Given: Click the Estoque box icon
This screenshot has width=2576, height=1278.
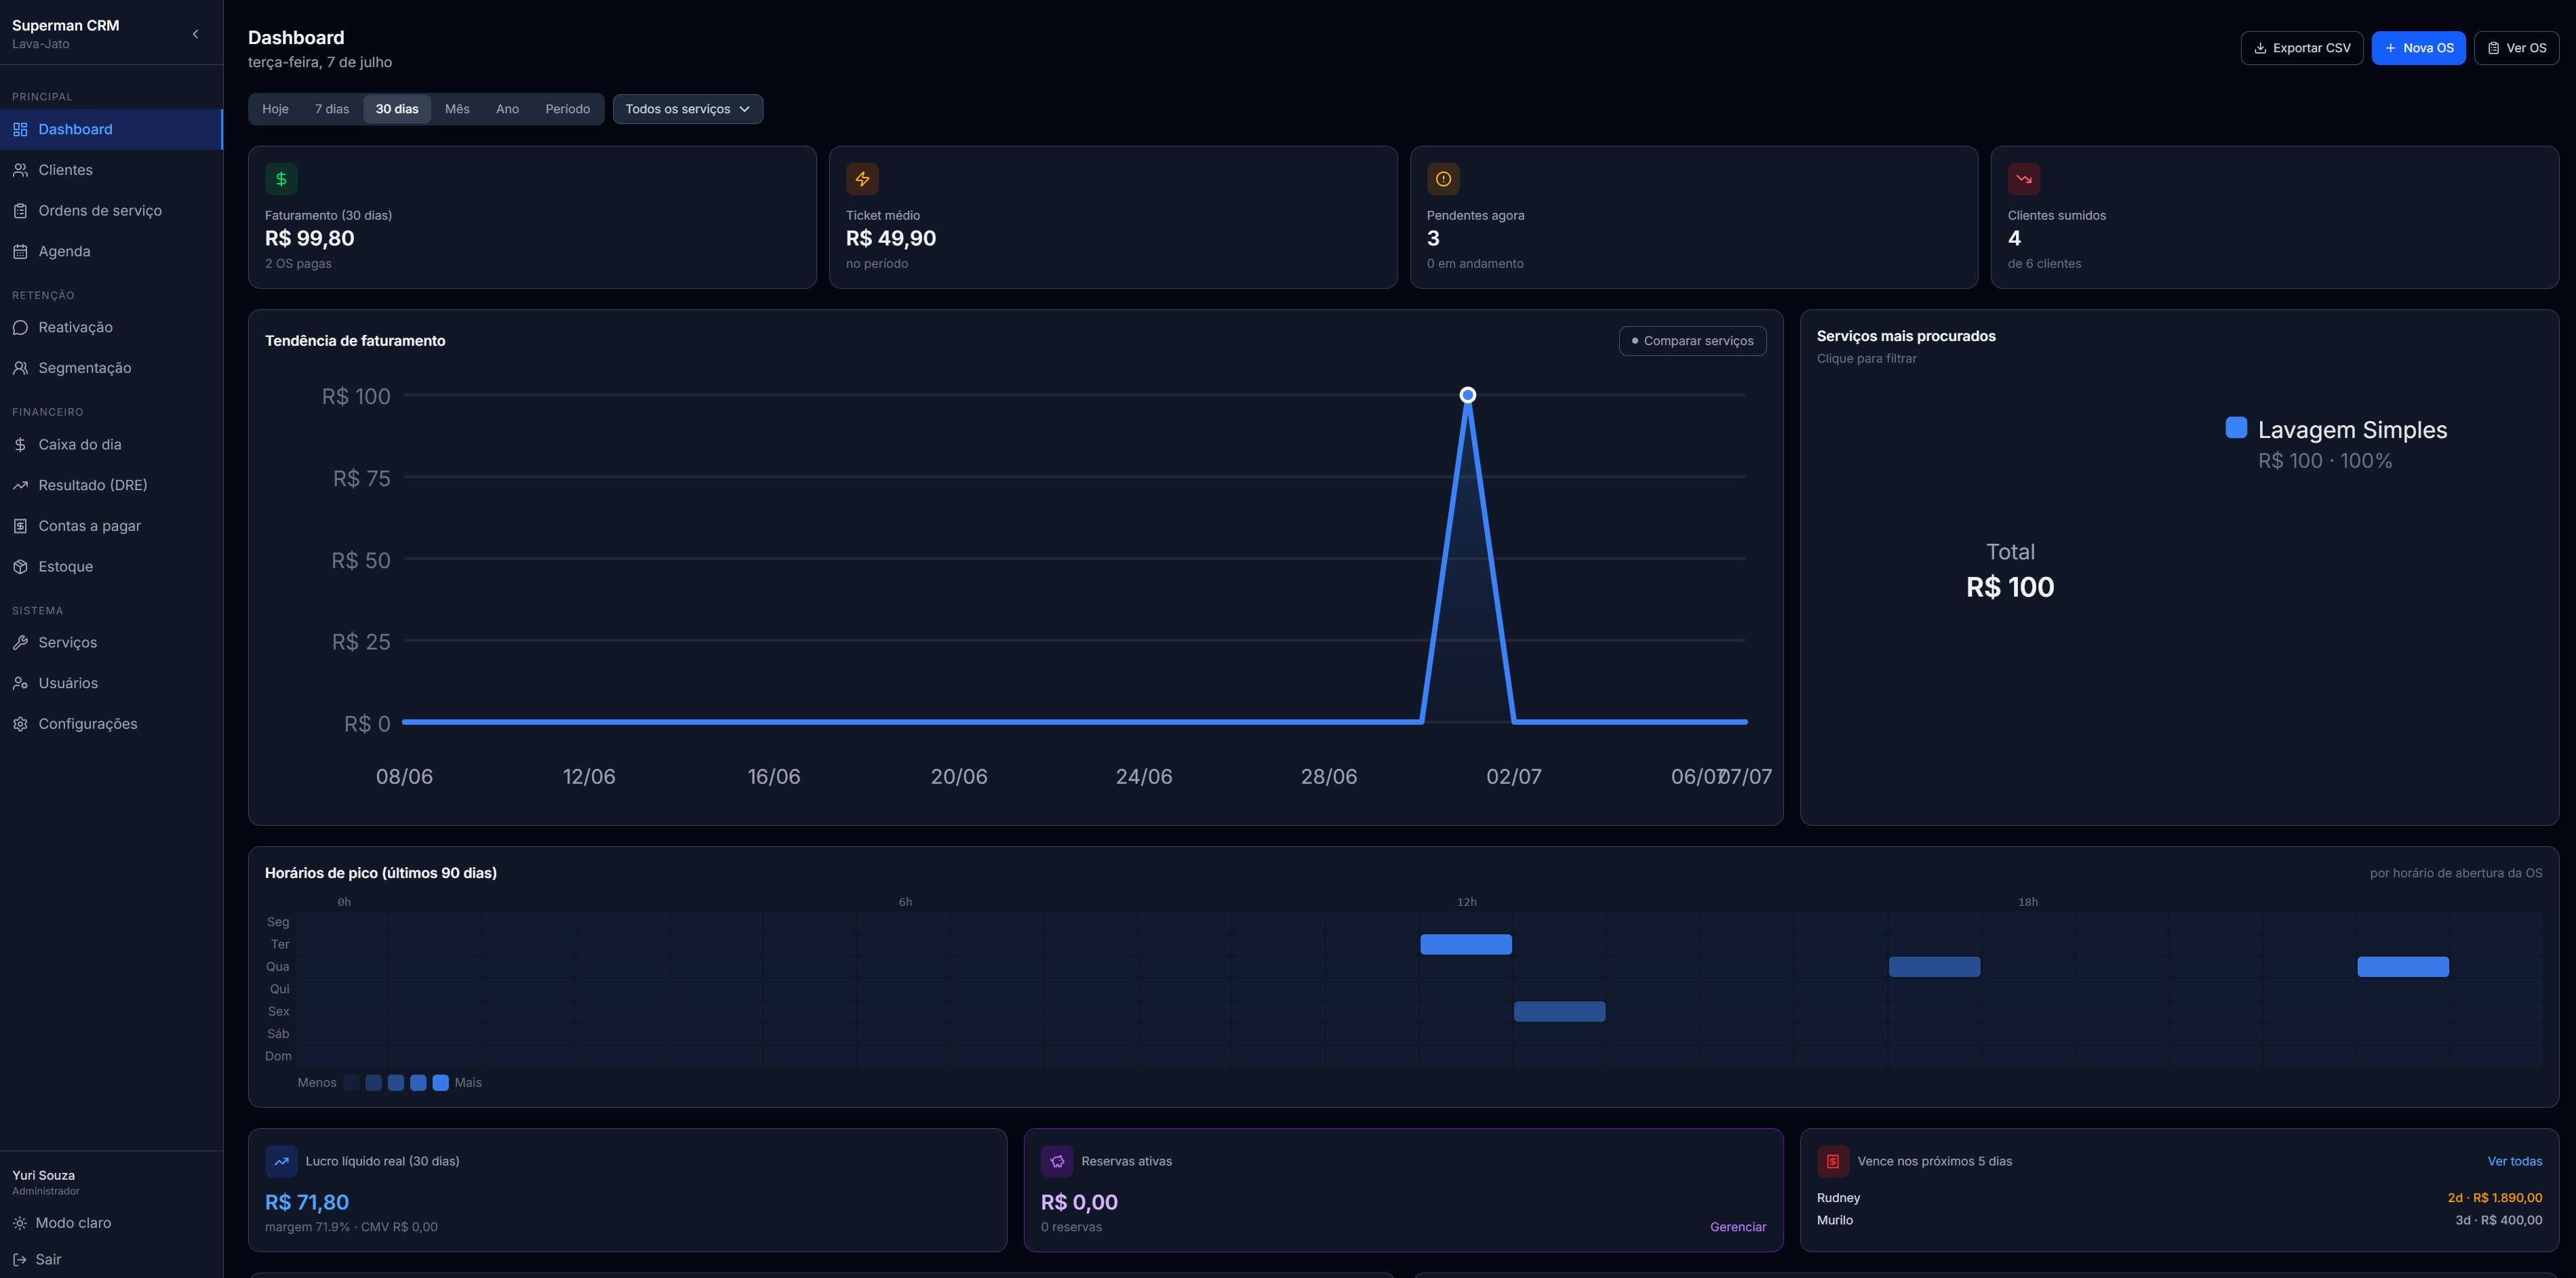Looking at the screenshot, I should tap(20, 566).
